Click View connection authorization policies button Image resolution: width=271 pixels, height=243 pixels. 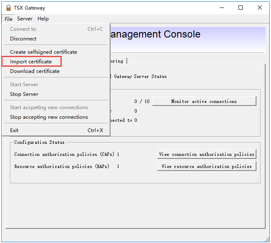[206, 154]
